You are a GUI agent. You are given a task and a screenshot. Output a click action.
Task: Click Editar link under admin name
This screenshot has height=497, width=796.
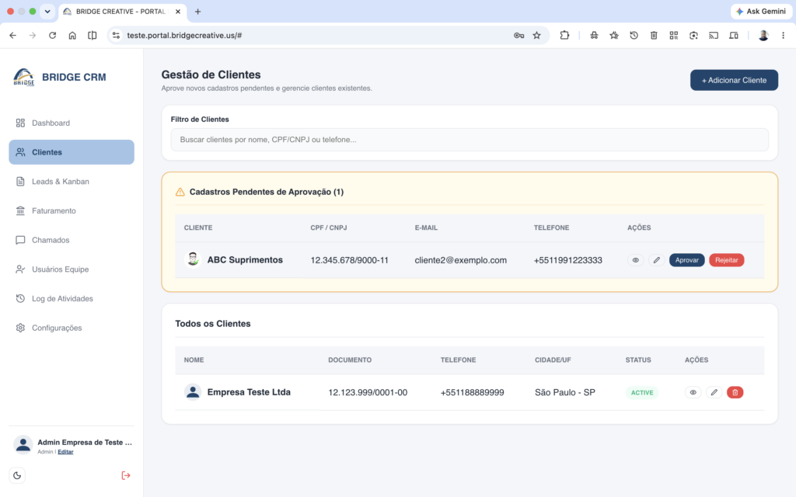click(65, 452)
